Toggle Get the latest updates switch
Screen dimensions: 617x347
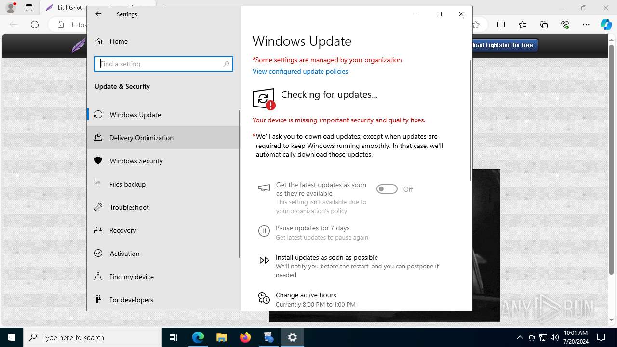tap(387, 189)
